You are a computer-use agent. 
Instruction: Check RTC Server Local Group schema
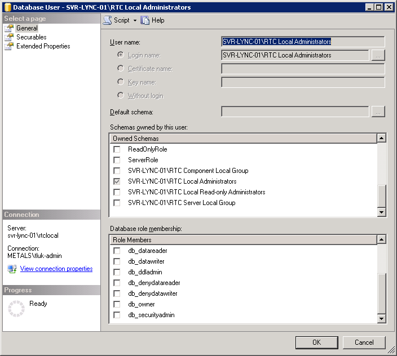(117, 203)
